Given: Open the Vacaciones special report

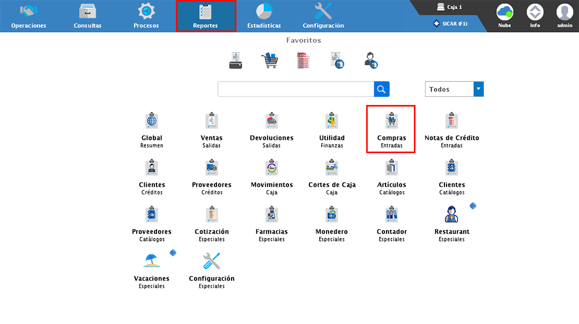Looking at the screenshot, I should (x=152, y=269).
